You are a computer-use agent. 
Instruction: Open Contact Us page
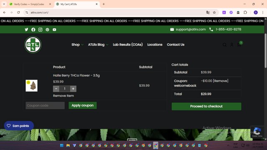[x=176, y=45]
